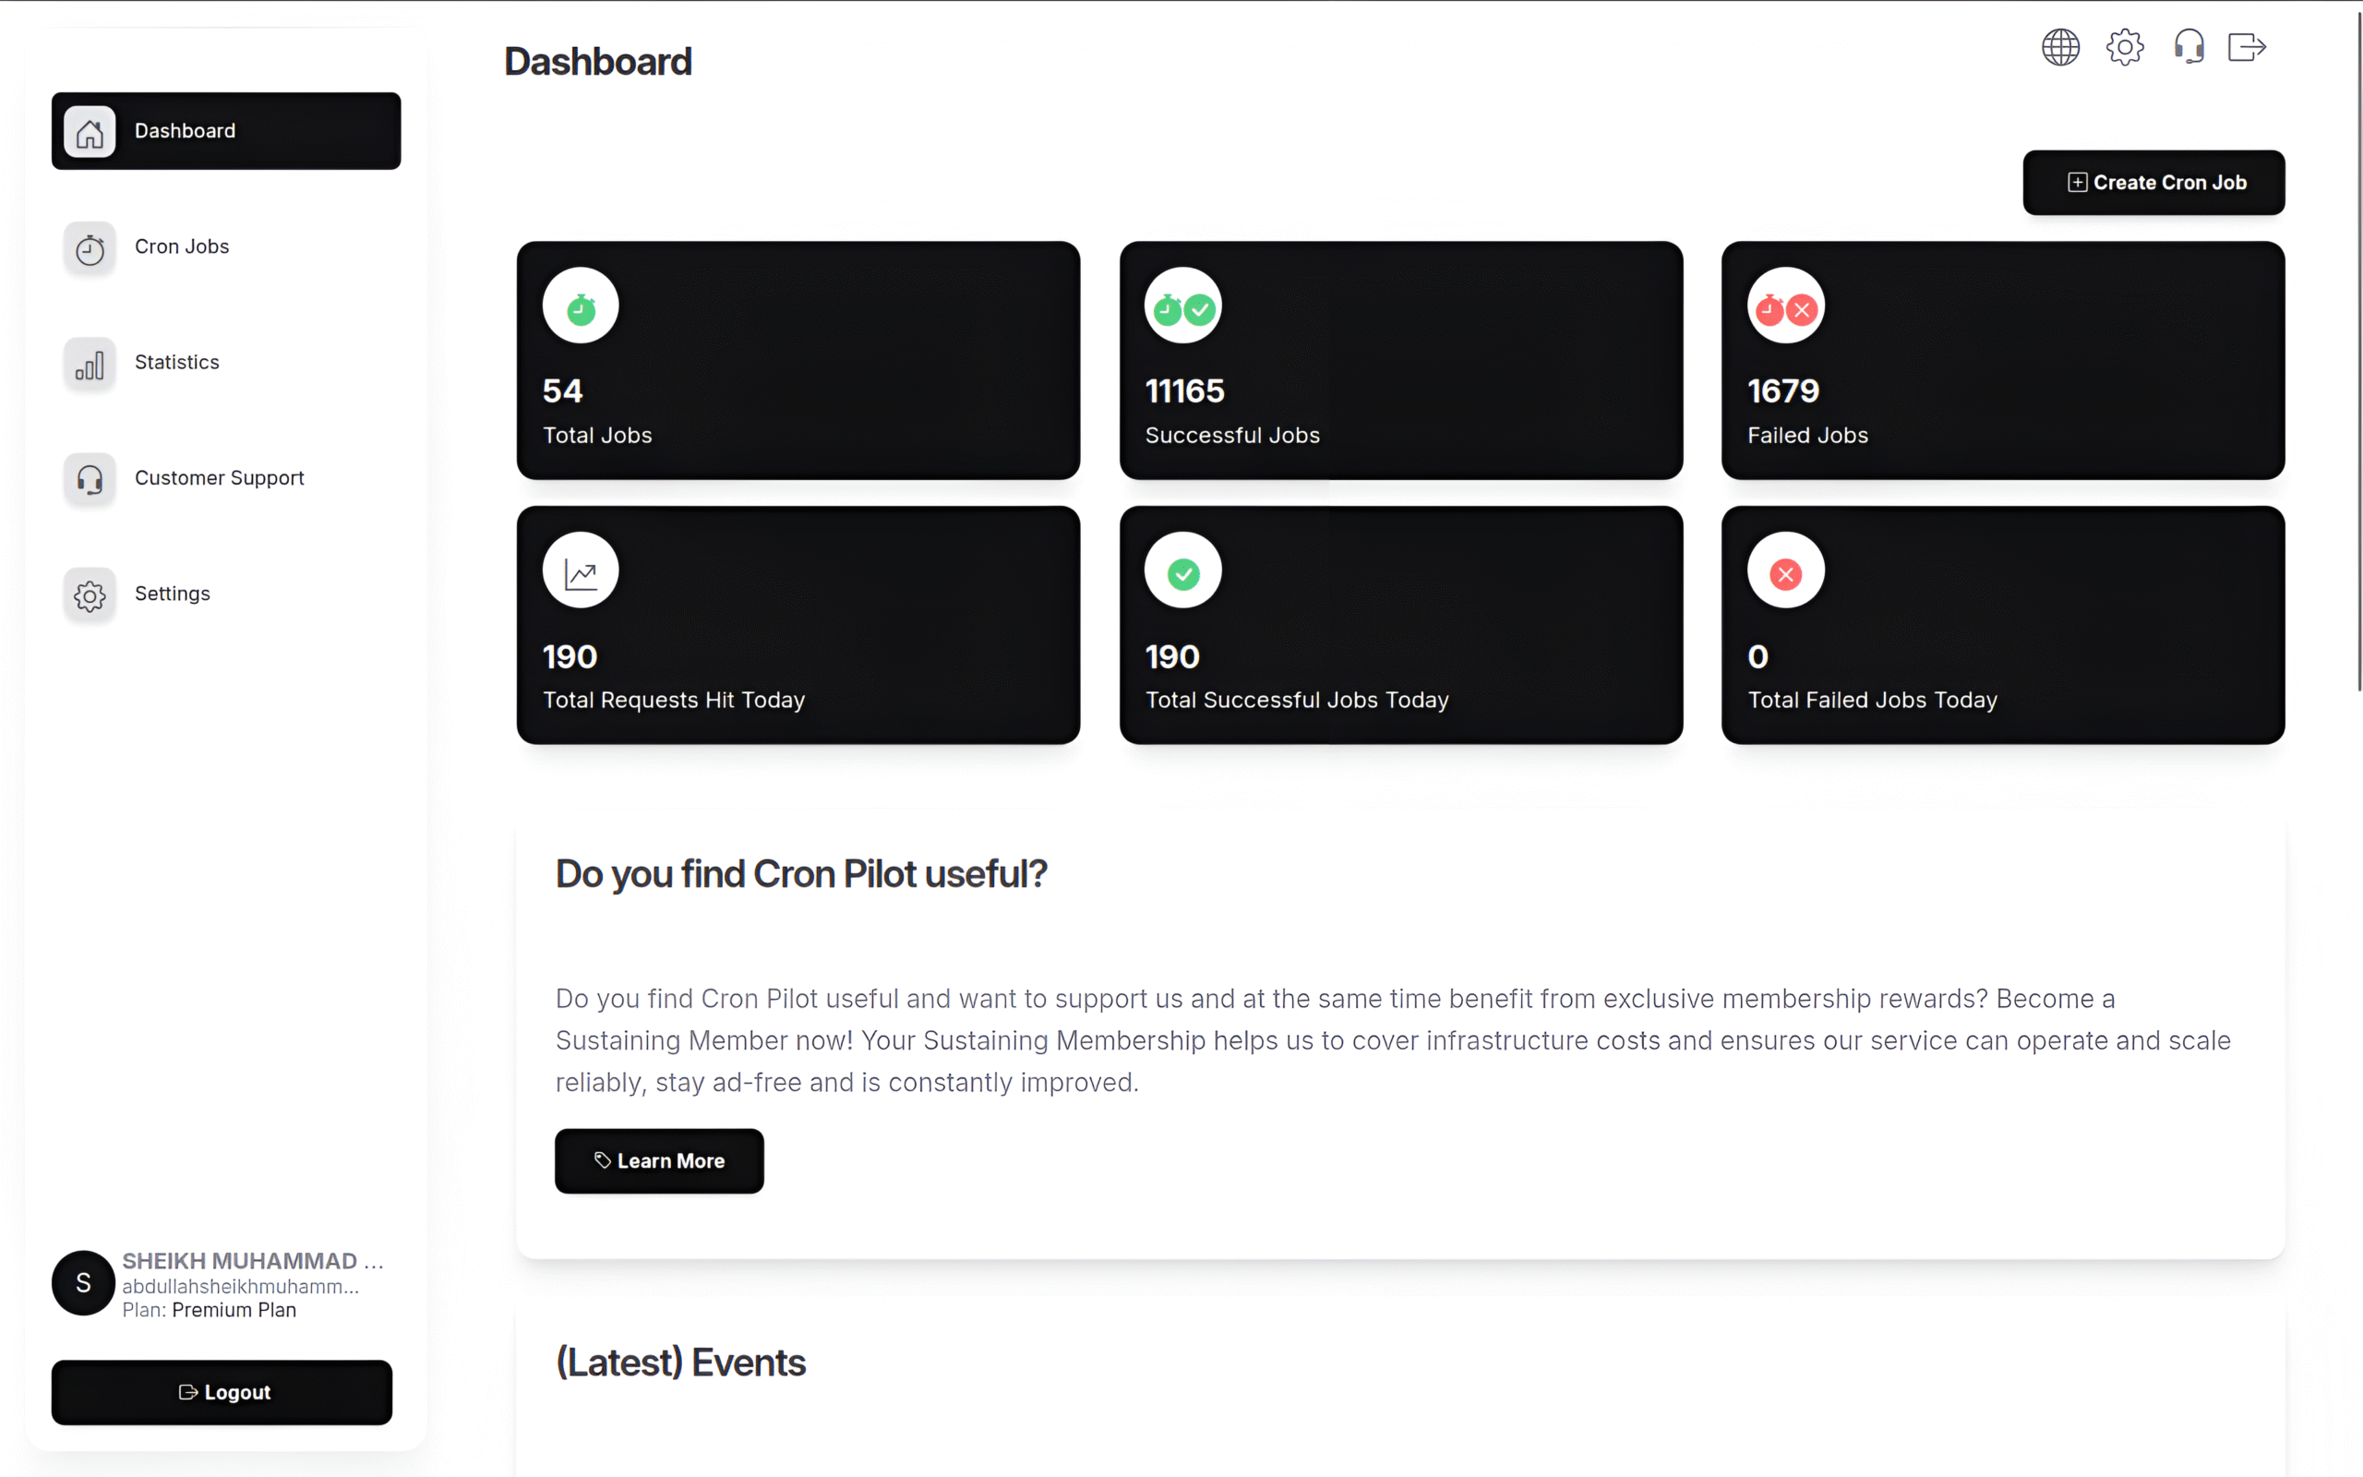Click the user avatar with letter S
Screen dimensions: 2363x1477
click(x=83, y=1282)
